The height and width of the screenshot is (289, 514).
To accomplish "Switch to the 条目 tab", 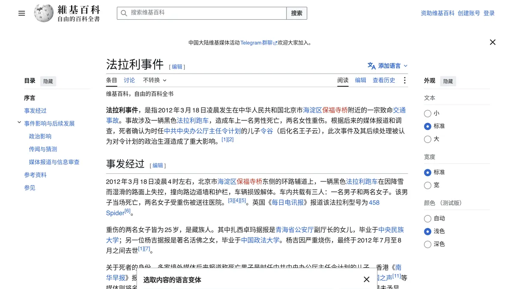I will tap(111, 80).
